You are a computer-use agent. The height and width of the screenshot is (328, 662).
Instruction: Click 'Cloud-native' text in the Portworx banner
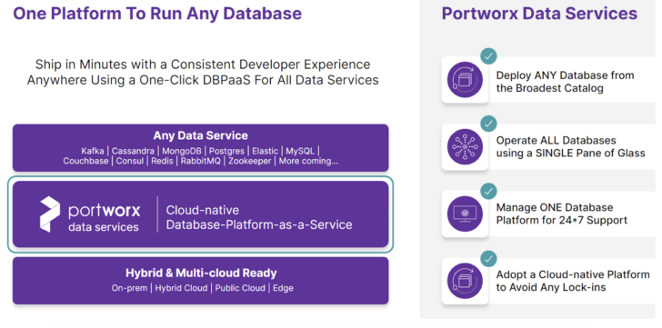[x=203, y=210]
